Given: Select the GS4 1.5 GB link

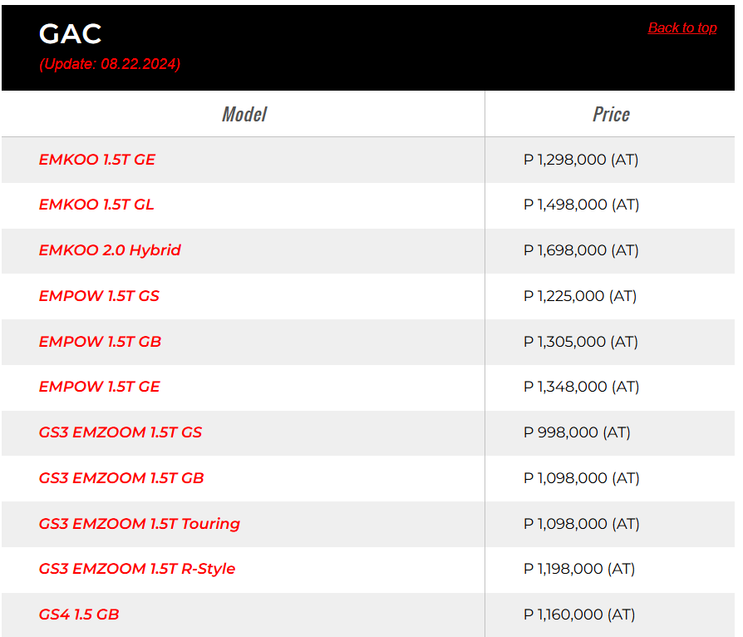Looking at the screenshot, I should pyautogui.click(x=79, y=615).
